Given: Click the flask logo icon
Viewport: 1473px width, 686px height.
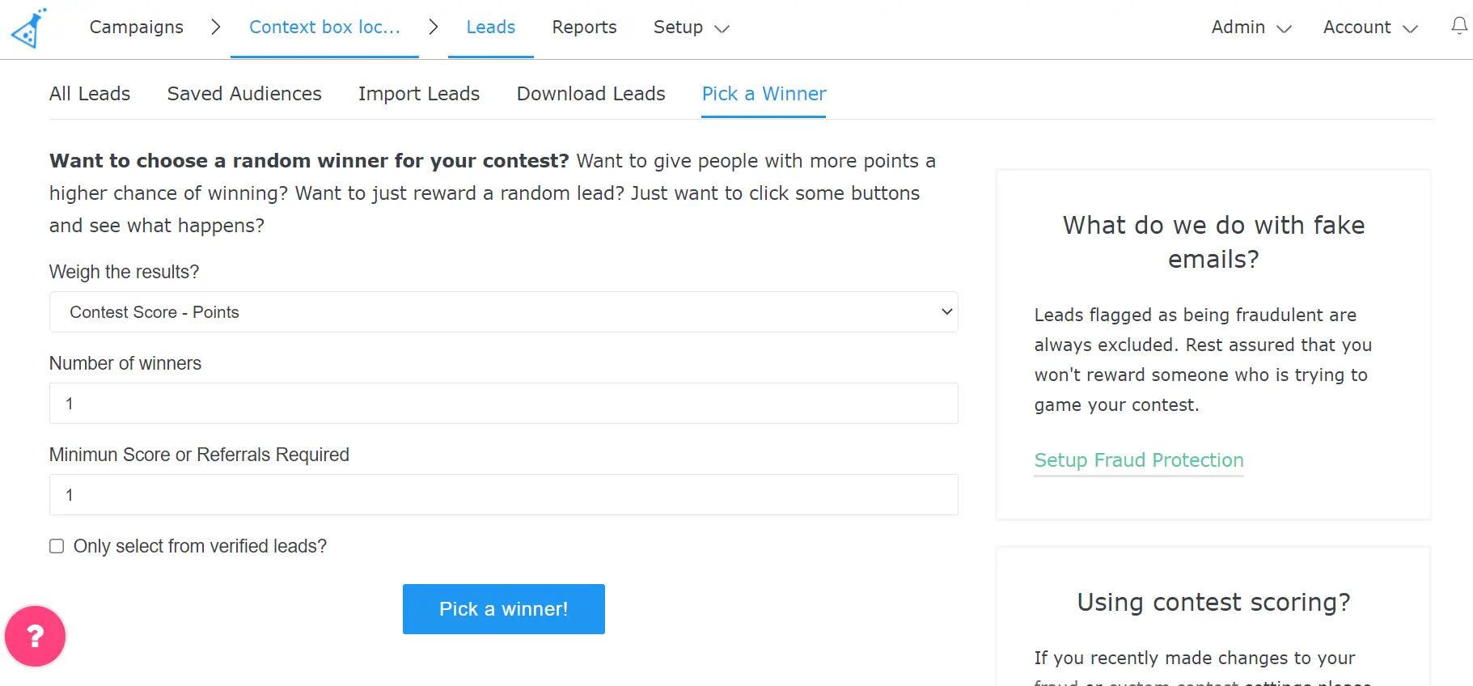Looking at the screenshot, I should [28, 28].
